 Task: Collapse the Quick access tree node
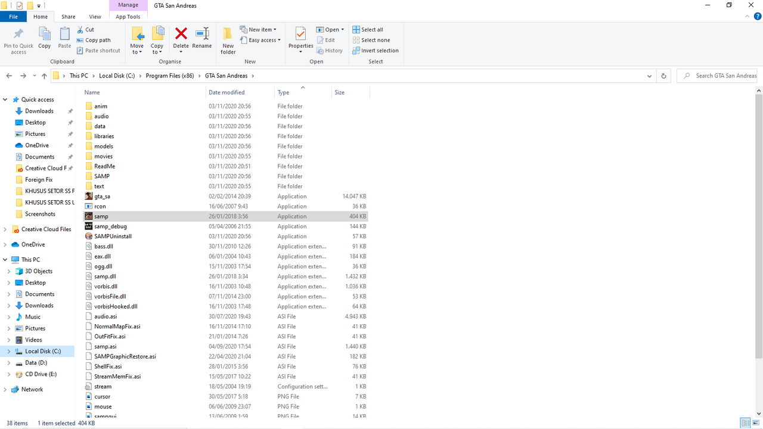[x=6, y=100]
